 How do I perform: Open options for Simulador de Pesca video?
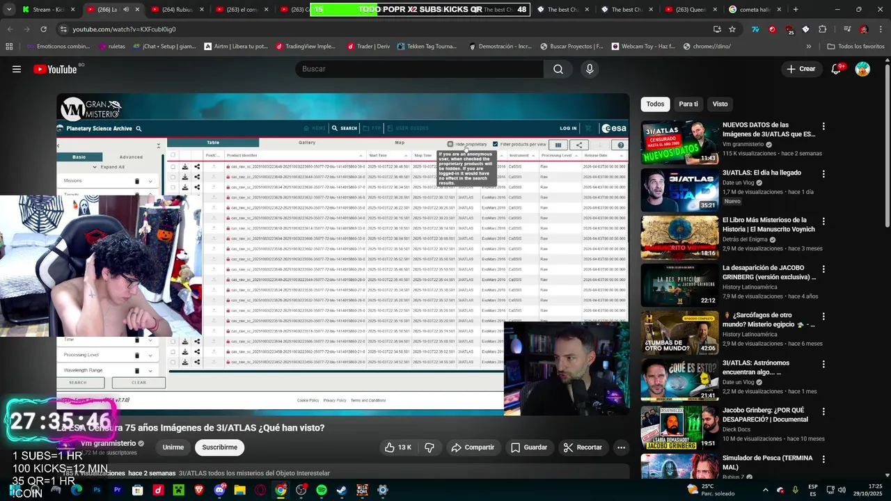pos(823,459)
